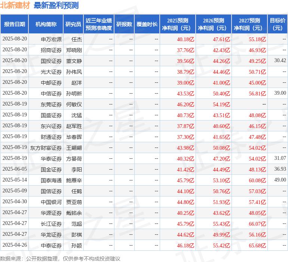Click institution name 申万宏源
288x262 pixels.
coord(51,39)
